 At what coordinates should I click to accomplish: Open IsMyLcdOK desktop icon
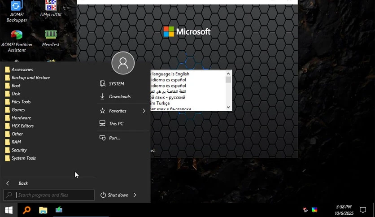pos(51,9)
